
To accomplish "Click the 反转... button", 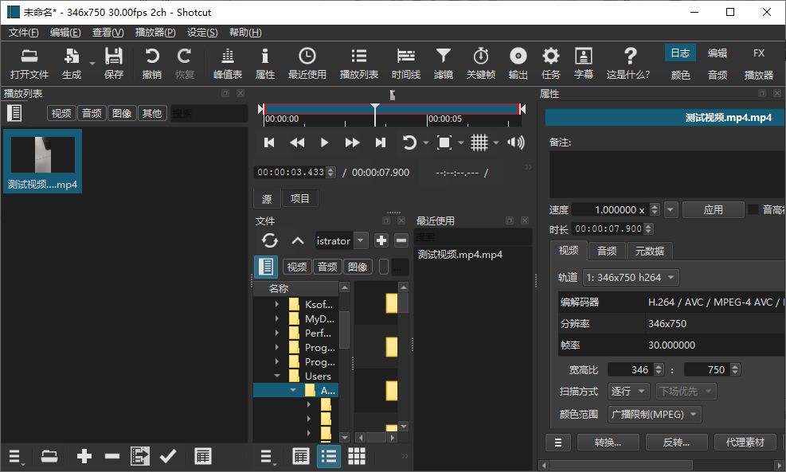I will click(677, 443).
